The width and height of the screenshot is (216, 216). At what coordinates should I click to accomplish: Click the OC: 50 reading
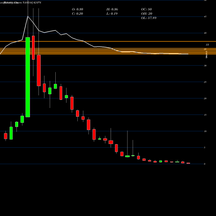coord(146,10)
